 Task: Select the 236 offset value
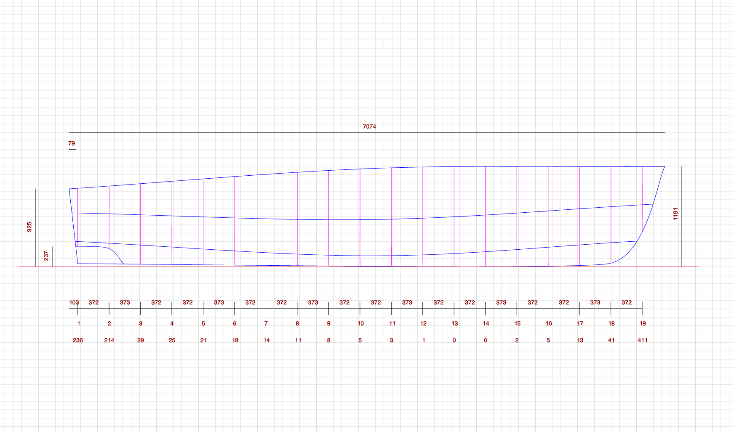pos(78,340)
